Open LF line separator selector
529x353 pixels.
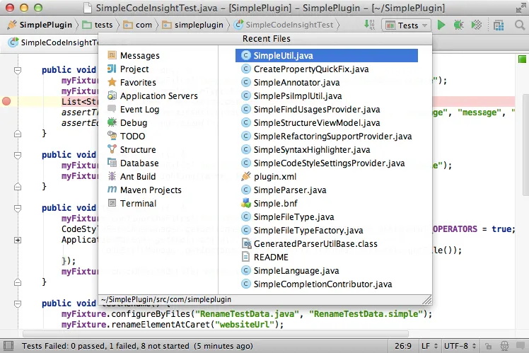point(429,346)
